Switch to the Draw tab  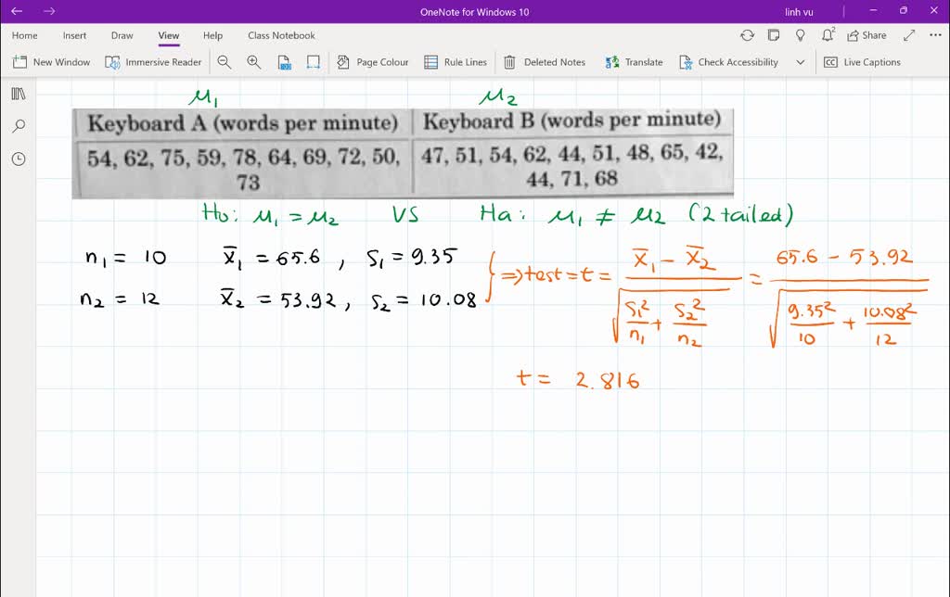pyautogui.click(x=122, y=35)
